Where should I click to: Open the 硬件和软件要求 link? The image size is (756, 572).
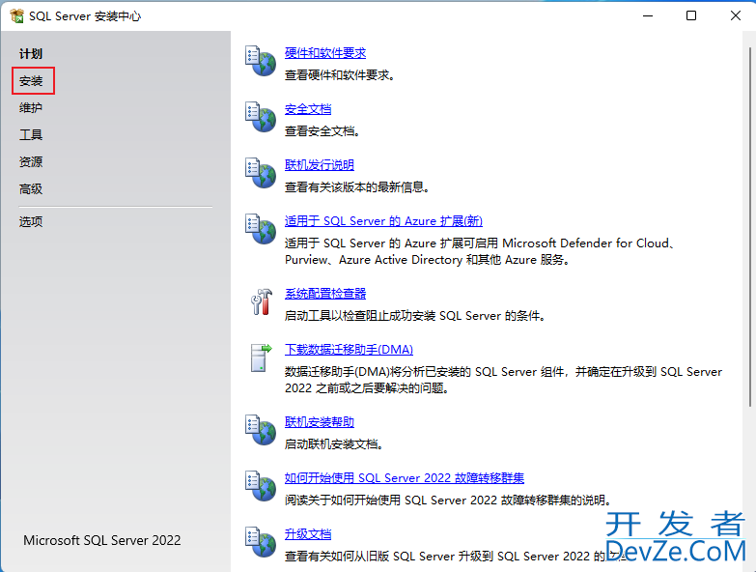(325, 53)
